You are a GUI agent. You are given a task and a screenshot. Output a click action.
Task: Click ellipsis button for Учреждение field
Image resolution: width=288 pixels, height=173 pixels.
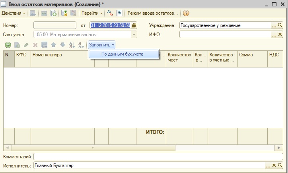(274, 25)
